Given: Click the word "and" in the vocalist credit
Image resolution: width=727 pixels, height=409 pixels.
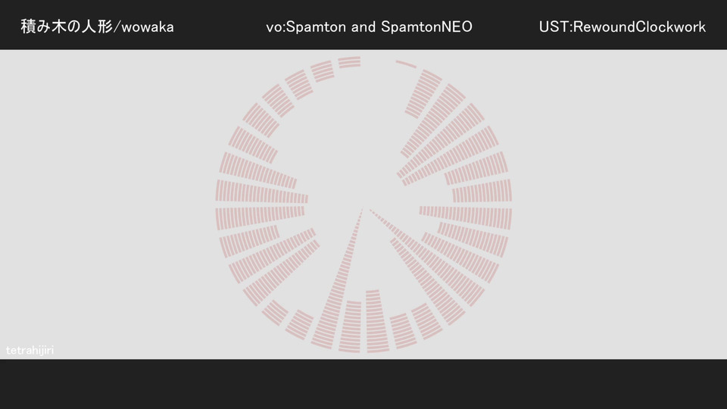Looking at the screenshot, I should coord(363,27).
